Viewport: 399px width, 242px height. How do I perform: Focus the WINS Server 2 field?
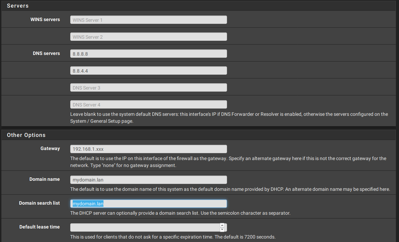[x=148, y=37]
